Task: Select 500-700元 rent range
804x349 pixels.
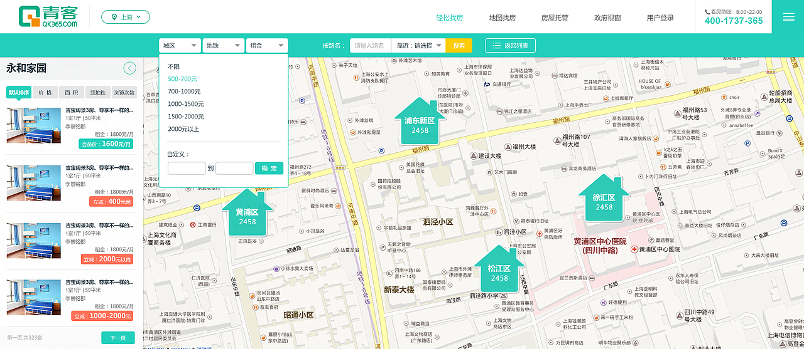Action: 182,79
